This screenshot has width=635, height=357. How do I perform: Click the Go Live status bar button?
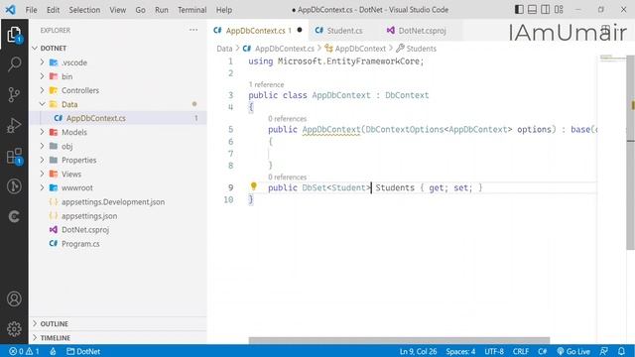573,351
